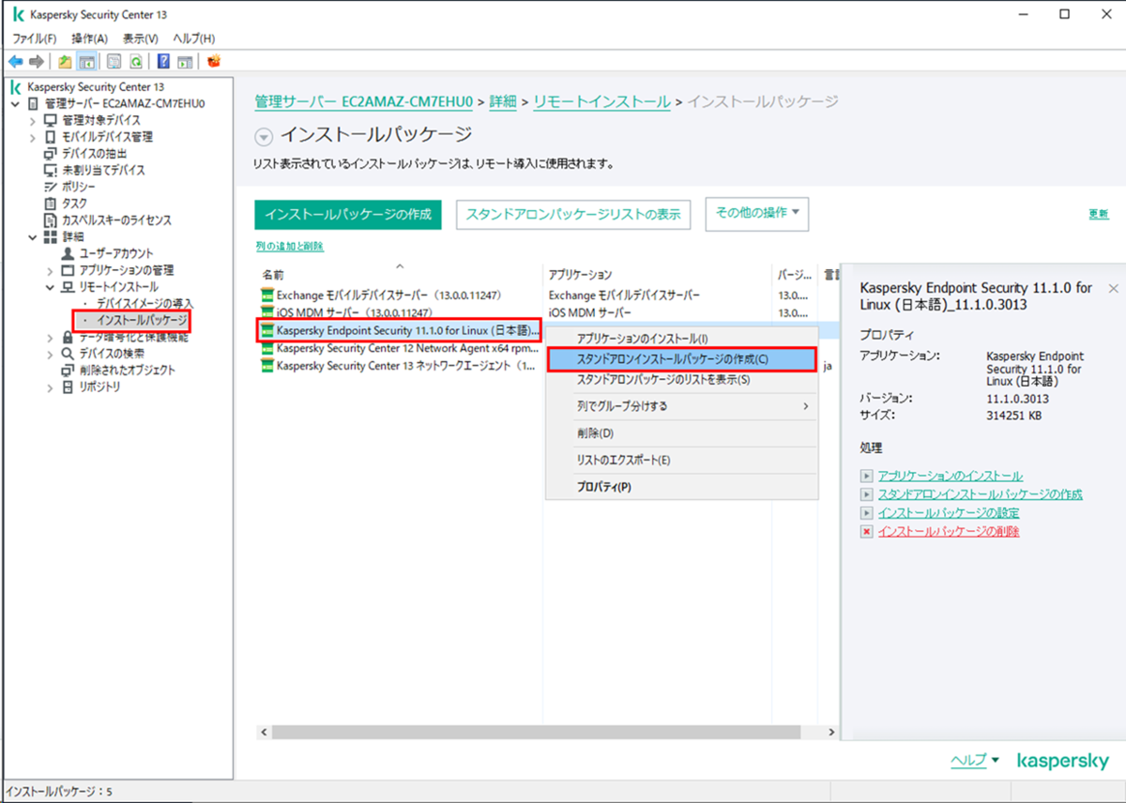Collapse the インストールパッケージ heading with round arrow
1126x803 pixels.
pos(264,137)
